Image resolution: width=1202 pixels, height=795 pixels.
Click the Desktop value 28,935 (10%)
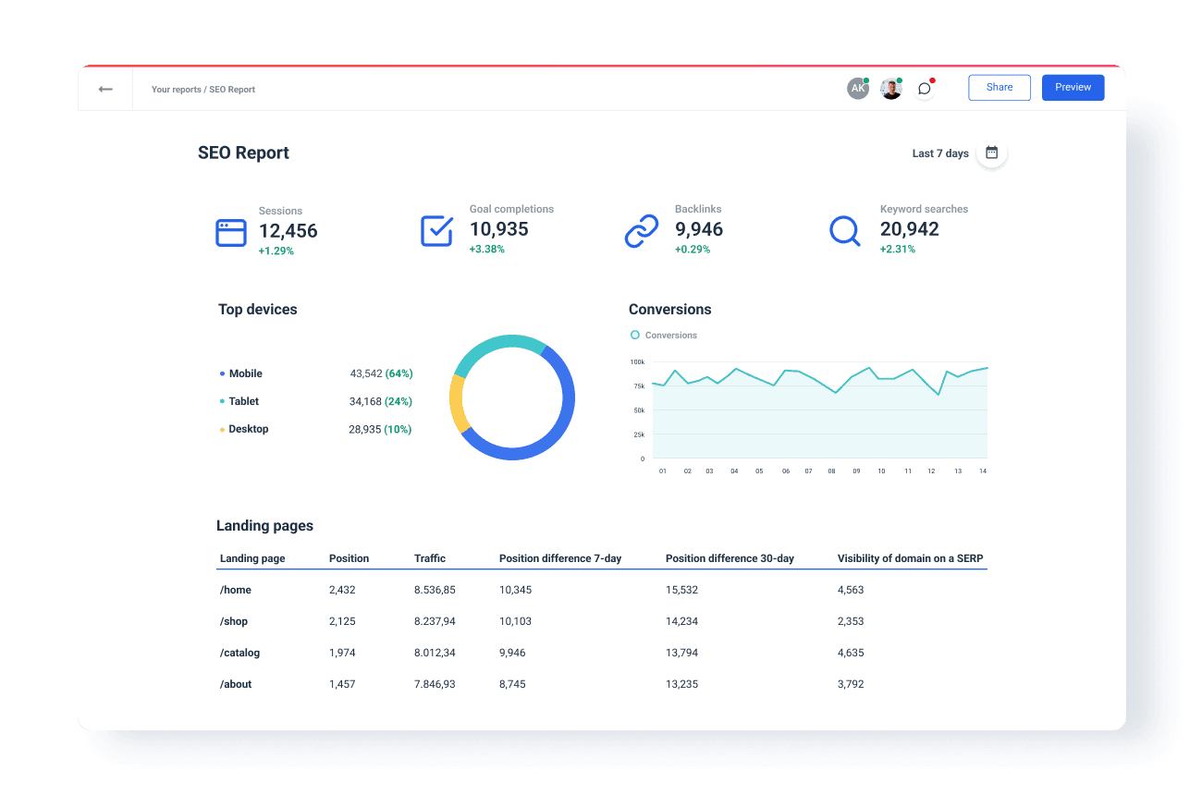tap(380, 429)
